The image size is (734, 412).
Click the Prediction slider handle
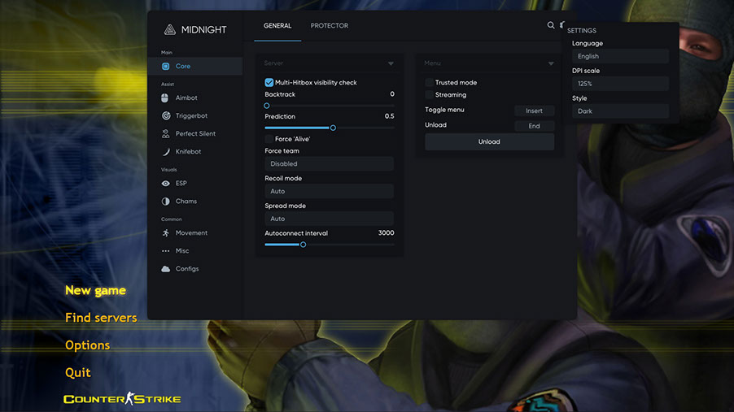(x=333, y=128)
